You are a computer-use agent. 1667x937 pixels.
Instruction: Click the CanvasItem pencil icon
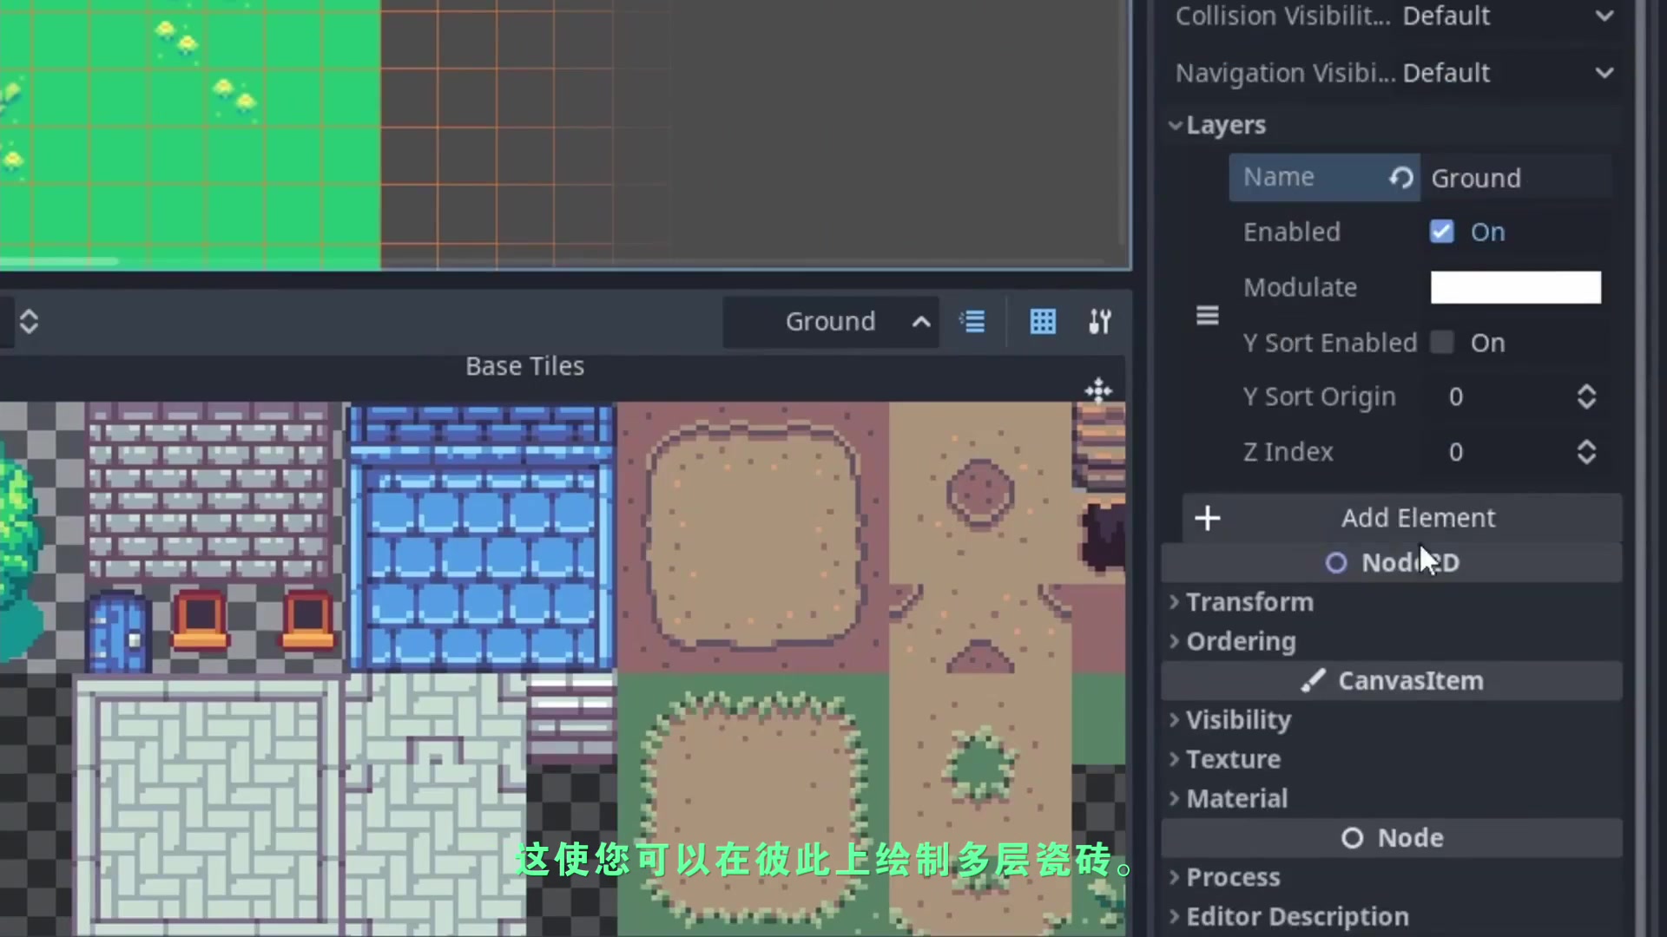1314,679
